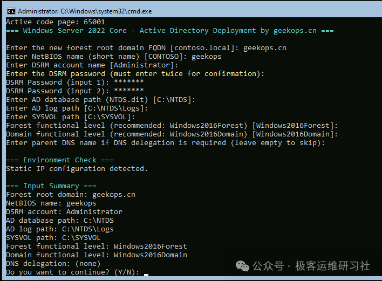Click the 'DNS delegation: (none)' summary line
This screenshot has height=281, width=382.
53,264
